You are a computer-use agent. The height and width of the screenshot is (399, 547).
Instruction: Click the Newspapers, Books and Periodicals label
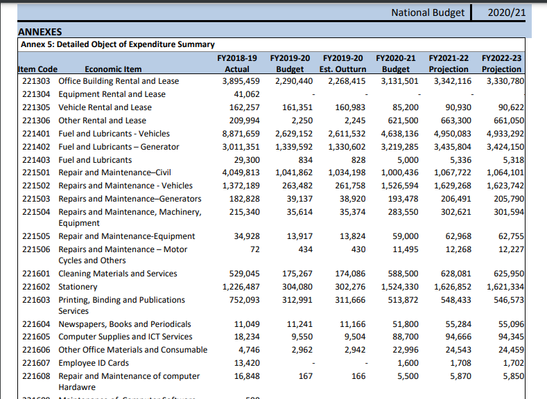click(125, 324)
